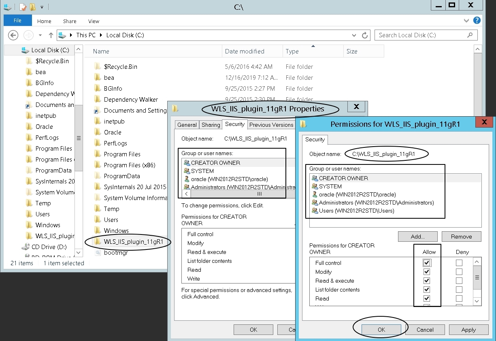Click OK in Permissions dialog

(381, 330)
